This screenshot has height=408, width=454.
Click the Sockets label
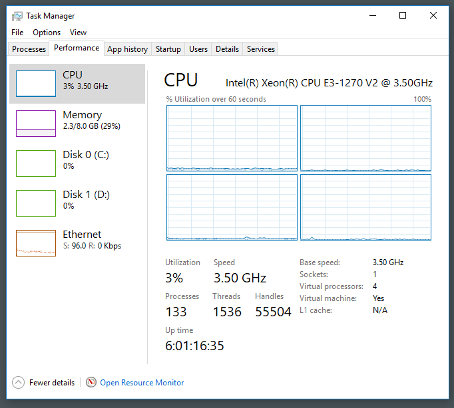pyautogui.click(x=314, y=274)
